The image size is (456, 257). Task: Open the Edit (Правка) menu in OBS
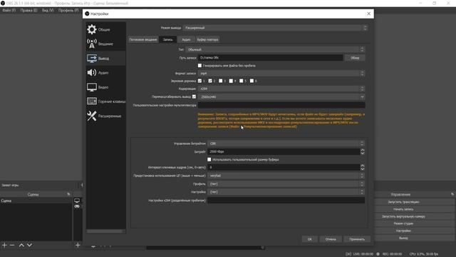pos(28,10)
